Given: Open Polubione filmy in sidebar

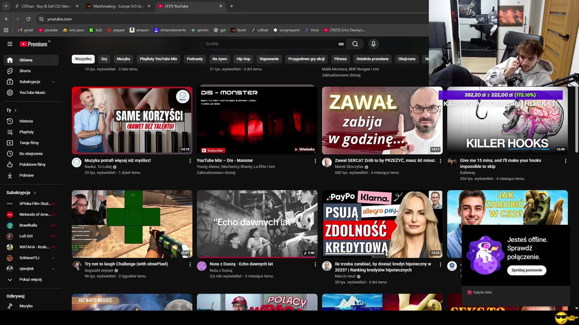Looking at the screenshot, I should pos(31,164).
